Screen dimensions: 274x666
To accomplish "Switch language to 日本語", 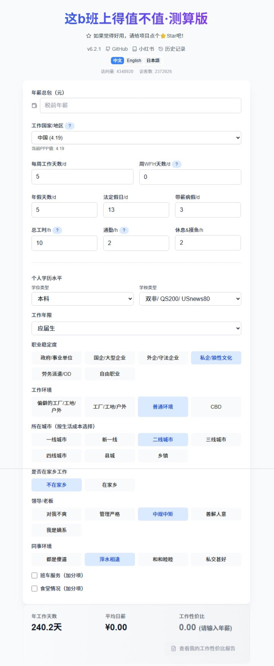I will click(153, 60).
